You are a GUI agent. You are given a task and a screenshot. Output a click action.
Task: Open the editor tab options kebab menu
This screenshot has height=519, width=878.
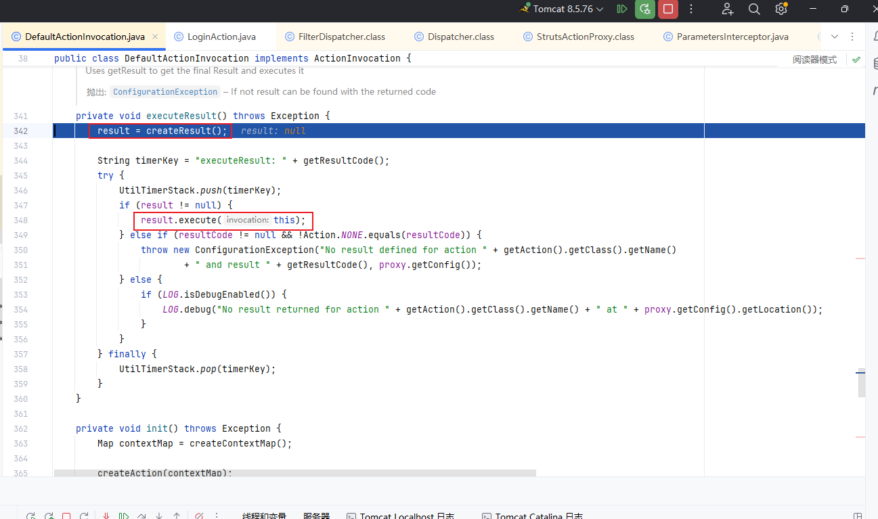[x=852, y=37]
